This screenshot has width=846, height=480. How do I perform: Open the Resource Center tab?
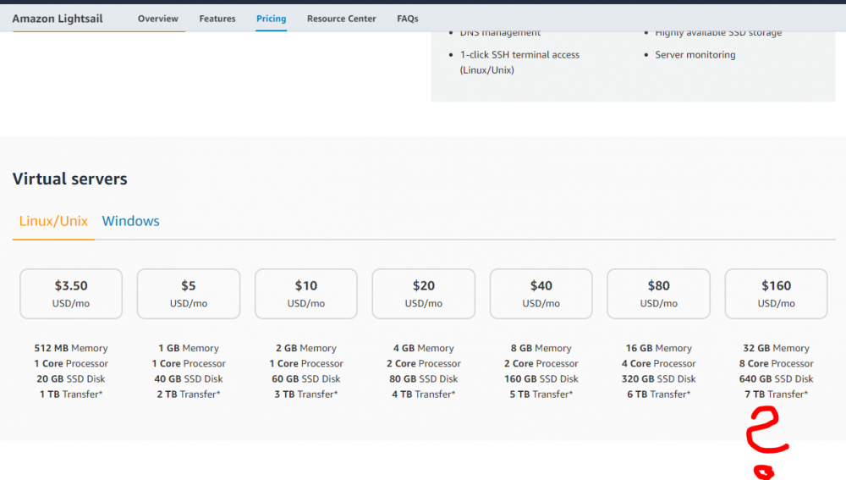[341, 19]
